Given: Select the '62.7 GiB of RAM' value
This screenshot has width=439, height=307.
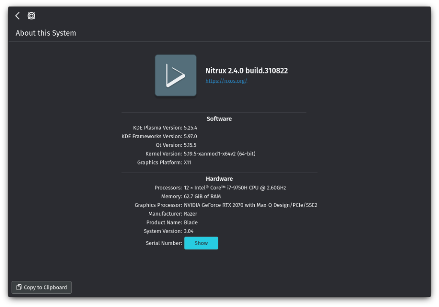Looking at the screenshot, I should (202, 197).
